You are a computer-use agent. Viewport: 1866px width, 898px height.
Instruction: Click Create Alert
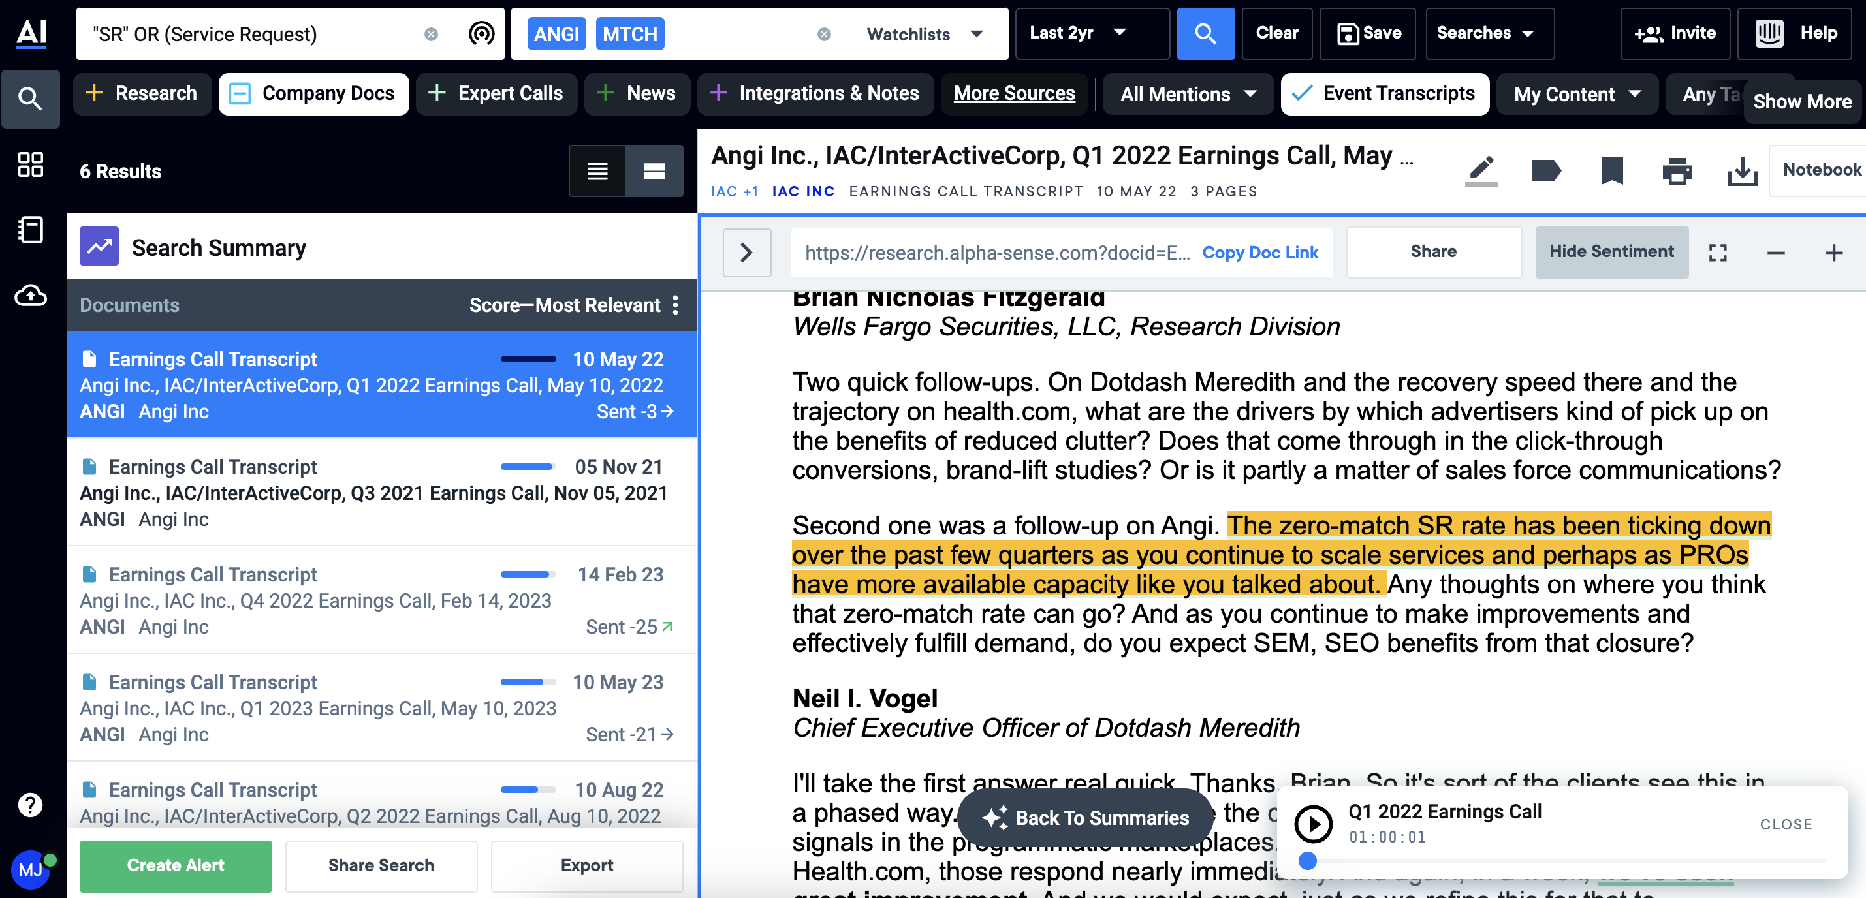(175, 865)
